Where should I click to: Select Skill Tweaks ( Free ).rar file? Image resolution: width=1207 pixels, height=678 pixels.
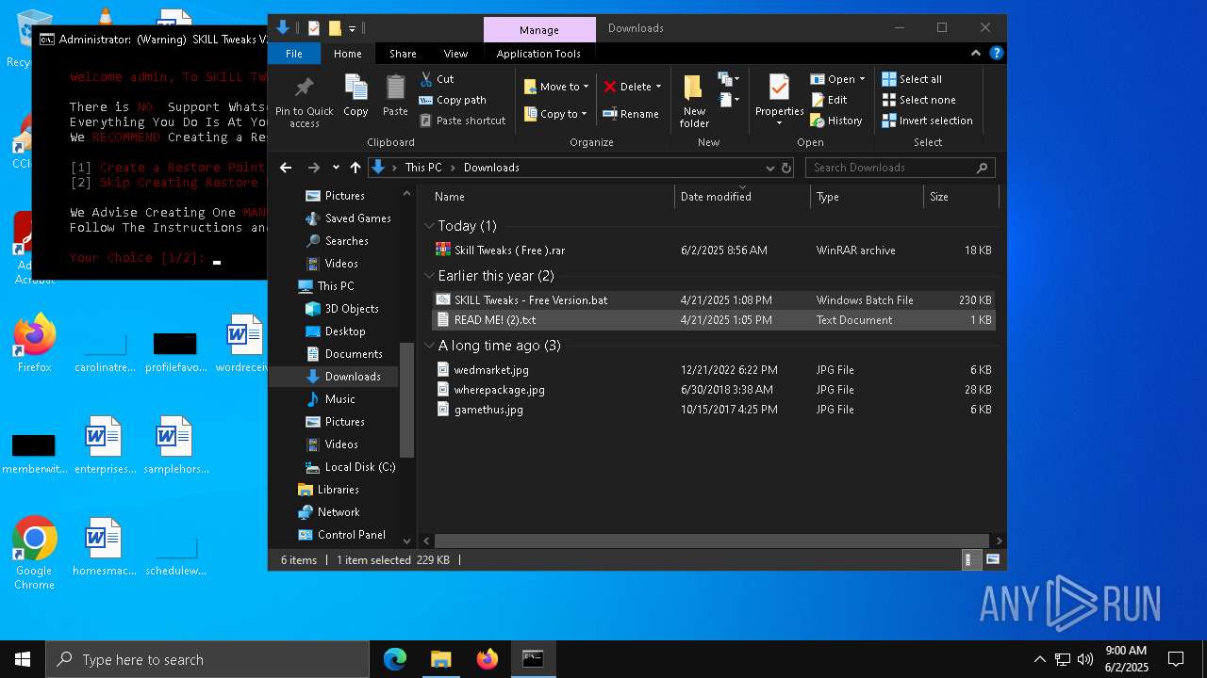tap(714, 250)
